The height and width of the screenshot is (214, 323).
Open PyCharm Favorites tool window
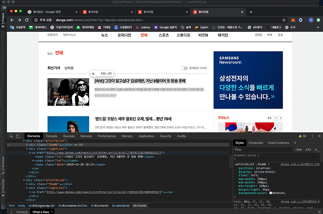pos(3,187)
